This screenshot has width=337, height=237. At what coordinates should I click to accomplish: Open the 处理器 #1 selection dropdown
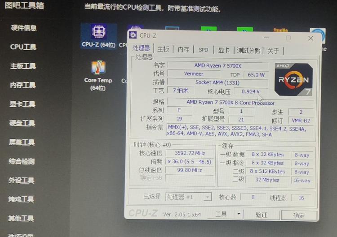click(x=188, y=197)
